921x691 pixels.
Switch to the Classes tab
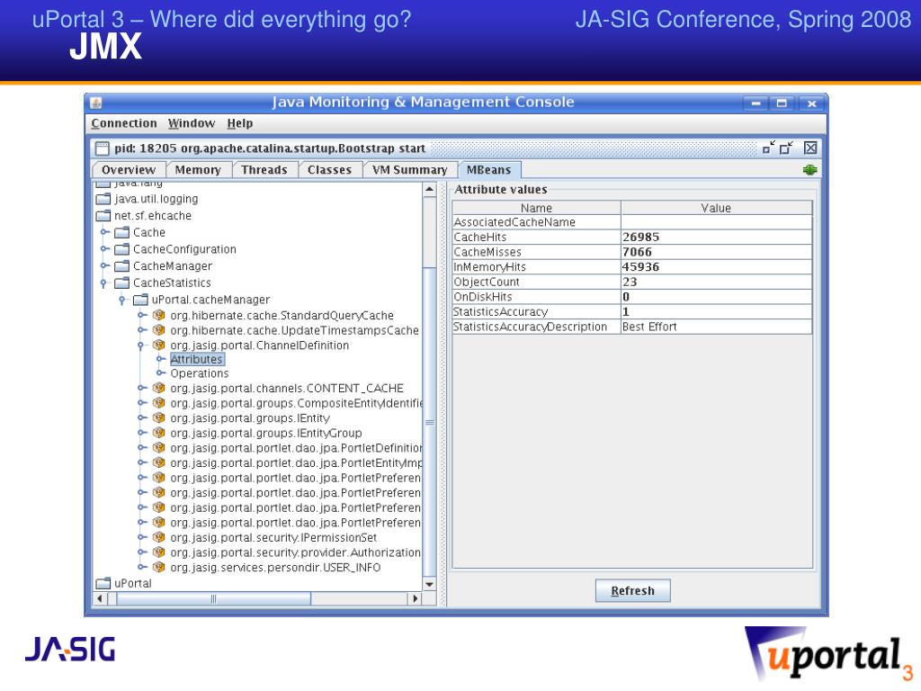coord(329,170)
